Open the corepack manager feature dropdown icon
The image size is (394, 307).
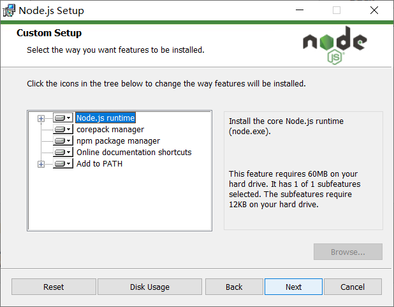pyautogui.click(x=63, y=129)
